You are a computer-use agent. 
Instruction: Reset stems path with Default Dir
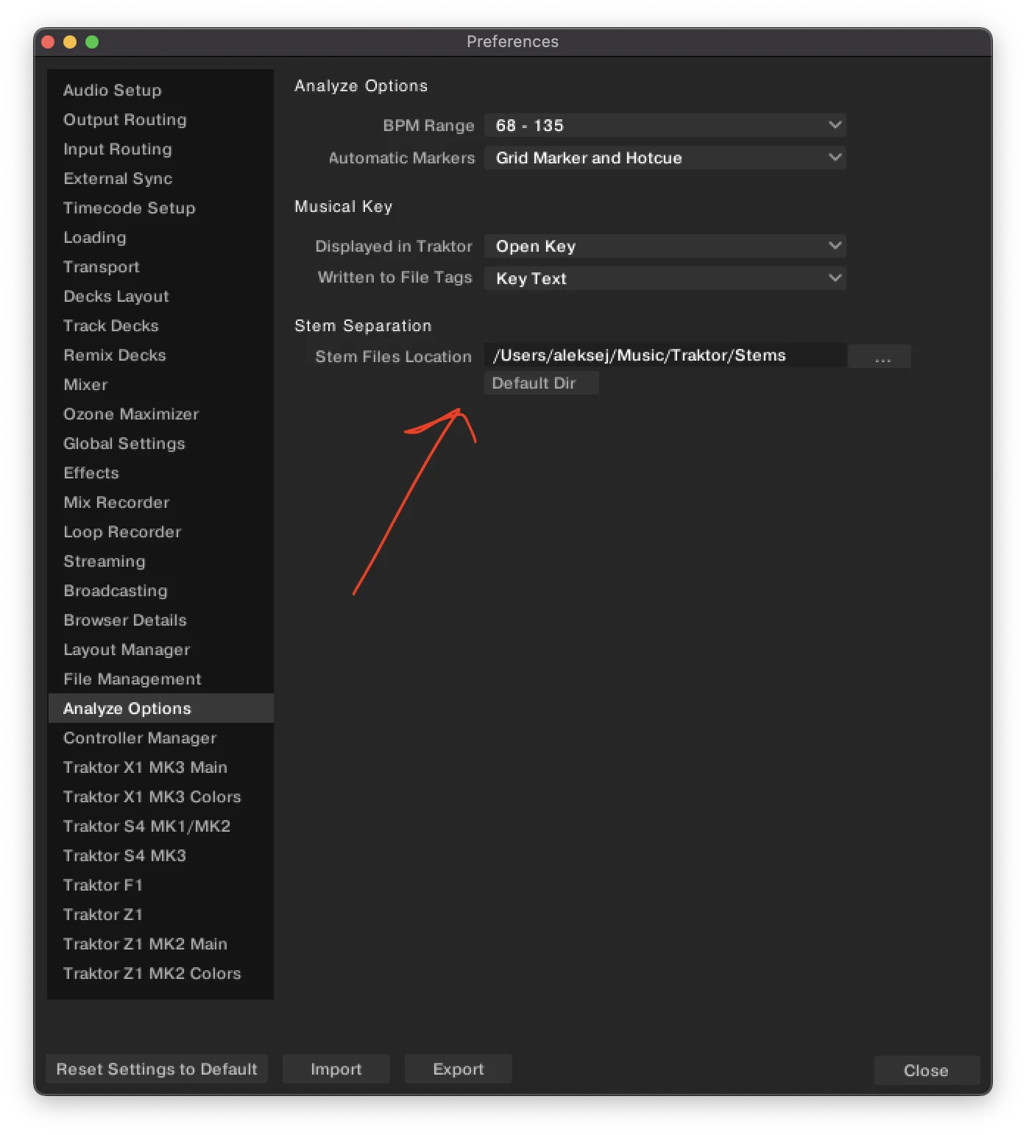(x=541, y=383)
